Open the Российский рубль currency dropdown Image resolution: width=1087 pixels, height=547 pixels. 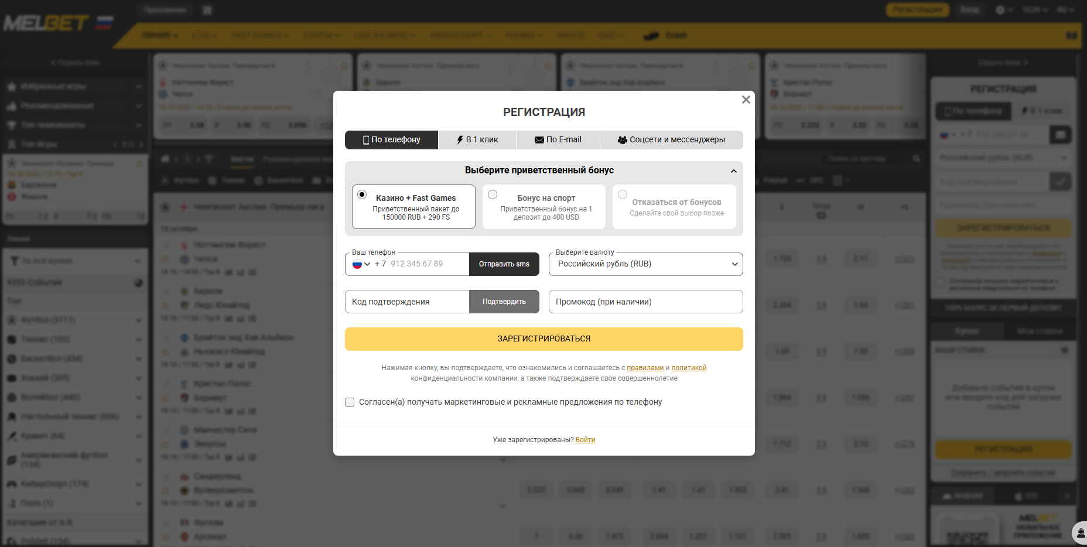click(x=645, y=264)
